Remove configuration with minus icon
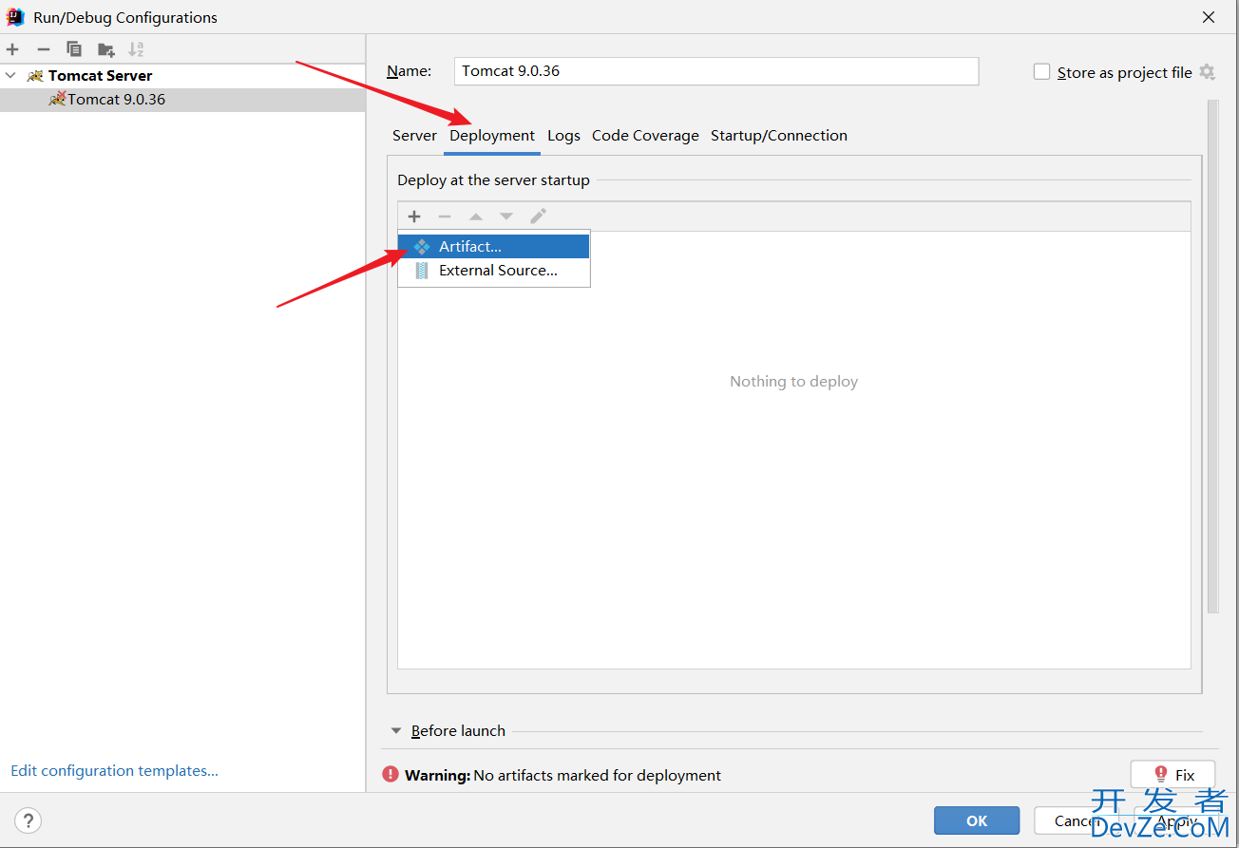Image resolution: width=1239 pixels, height=848 pixels. 43,49
